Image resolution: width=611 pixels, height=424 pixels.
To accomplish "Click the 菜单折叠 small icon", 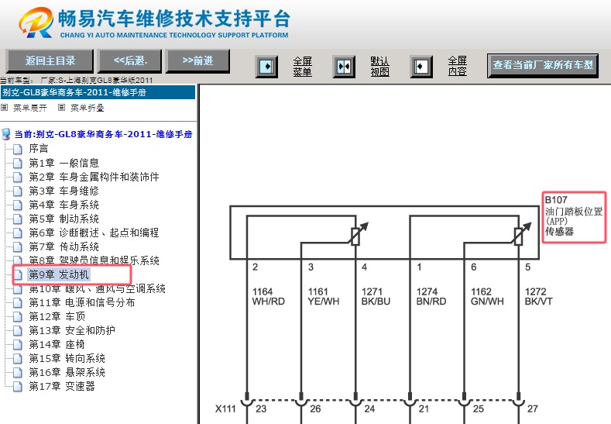I will point(61,107).
